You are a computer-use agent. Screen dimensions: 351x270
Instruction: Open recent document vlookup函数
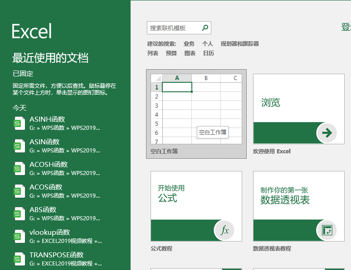(65, 236)
